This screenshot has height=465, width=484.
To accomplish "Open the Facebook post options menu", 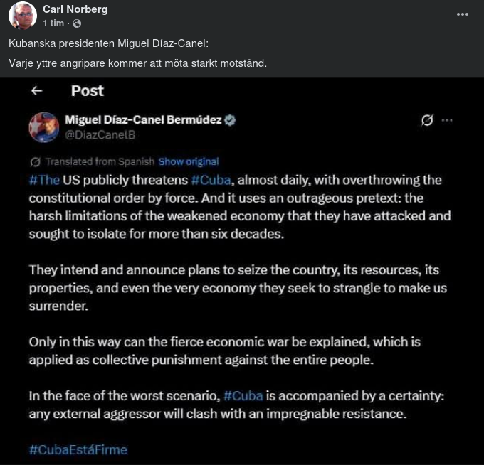I will tap(463, 14).
